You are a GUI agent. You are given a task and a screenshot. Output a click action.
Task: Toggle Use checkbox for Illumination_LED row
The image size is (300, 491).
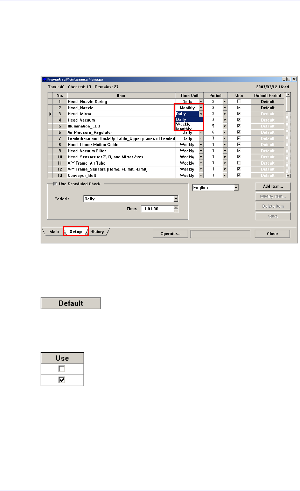pyautogui.click(x=239, y=126)
